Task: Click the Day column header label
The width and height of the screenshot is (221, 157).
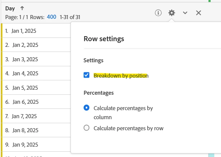Action: pos(10,8)
